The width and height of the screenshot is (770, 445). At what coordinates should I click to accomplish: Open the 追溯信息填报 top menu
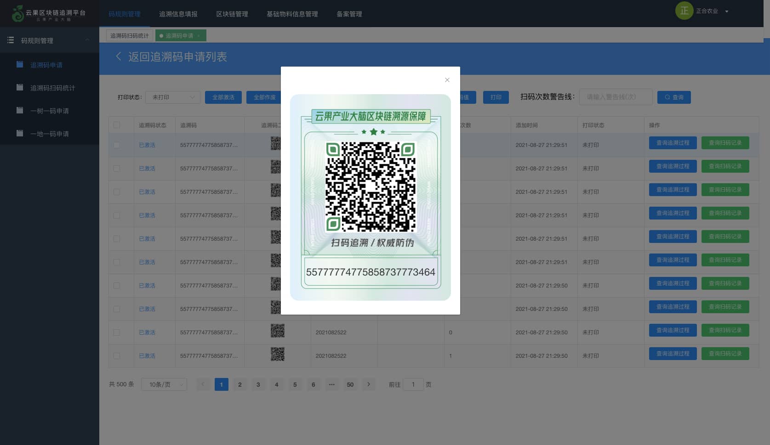click(178, 14)
